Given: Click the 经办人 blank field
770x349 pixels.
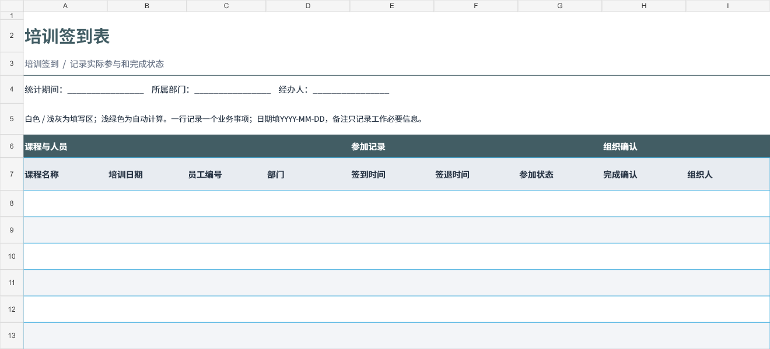Looking at the screenshot, I should 351,90.
